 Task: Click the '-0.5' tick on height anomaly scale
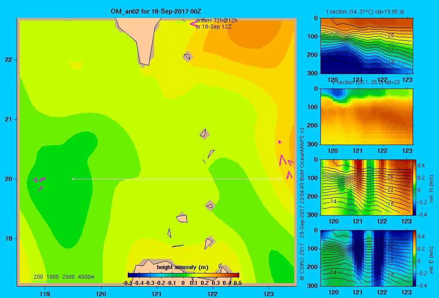[x=127, y=283]
